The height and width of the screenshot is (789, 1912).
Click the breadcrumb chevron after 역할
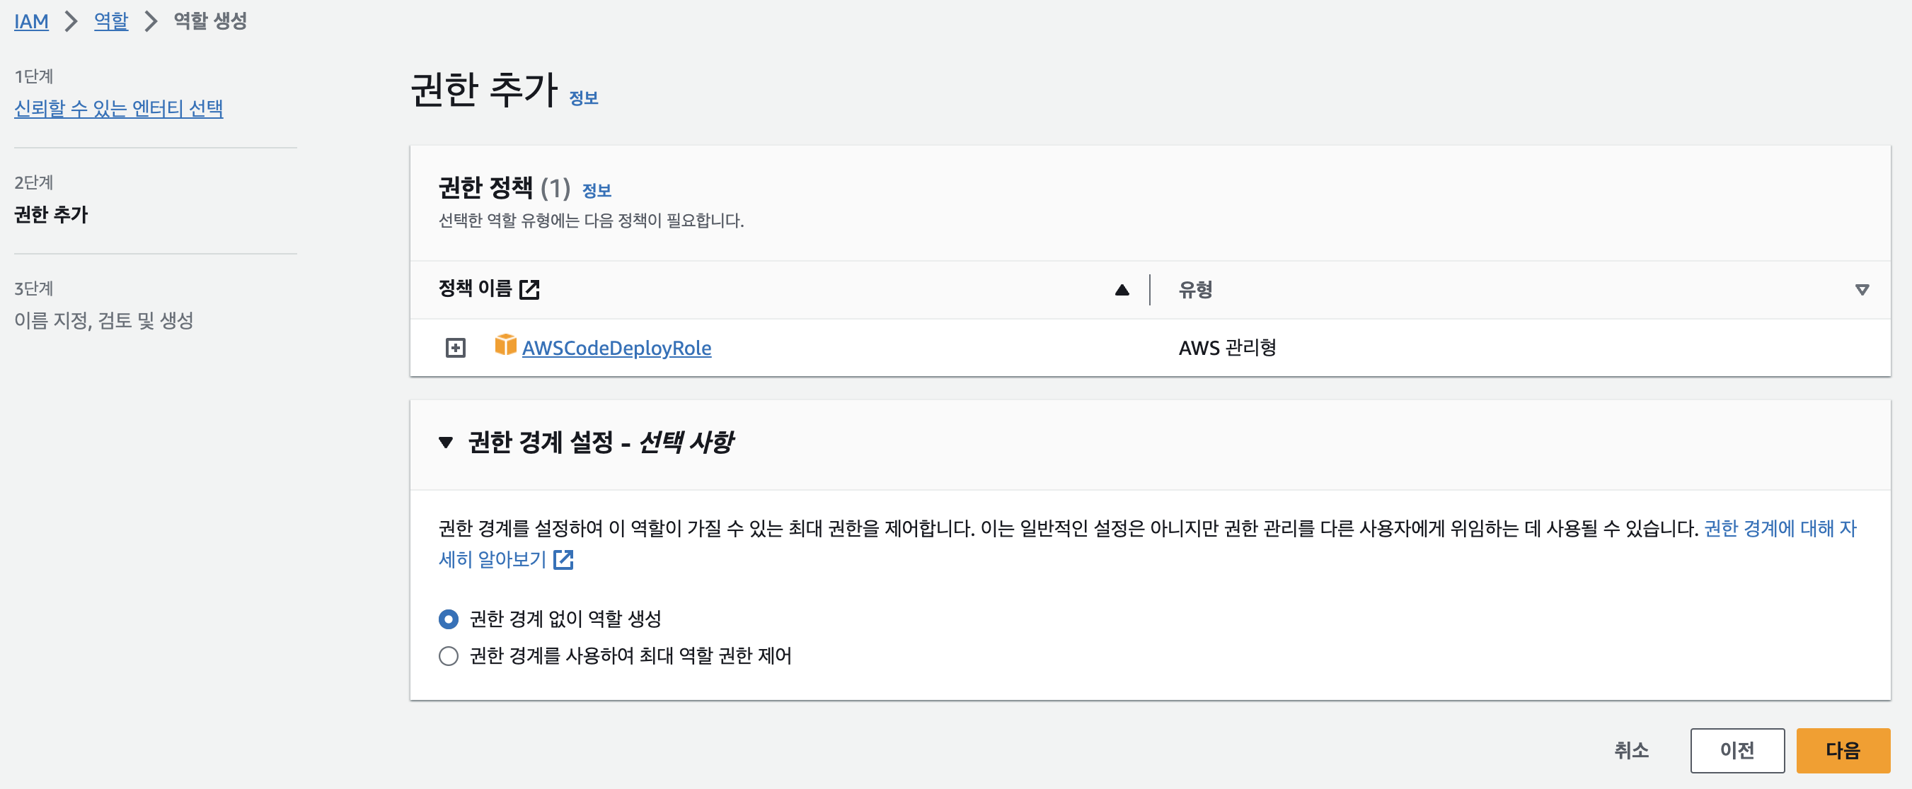(151, 21)
